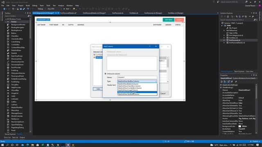262x147 pixels.
Task: Select My Project in Solution Explorer
Action: pyautogui.click(x=233, y=28)
